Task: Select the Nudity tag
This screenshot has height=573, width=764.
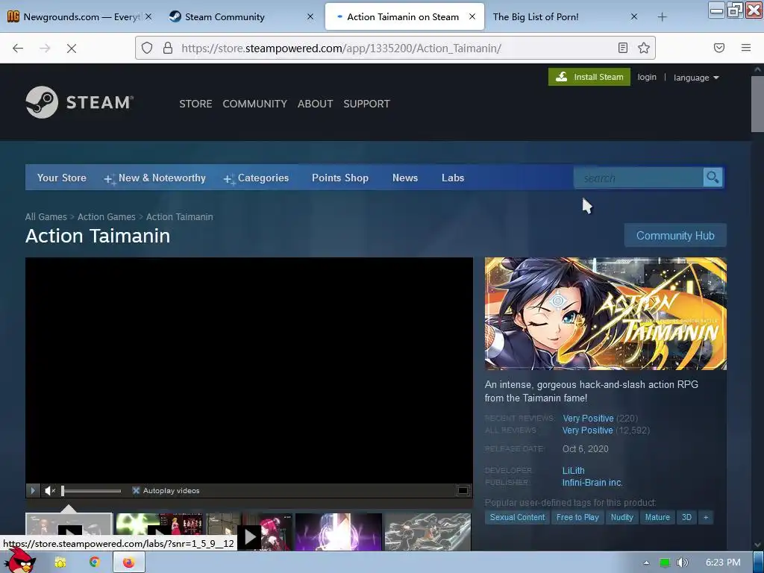Action: 621,518
